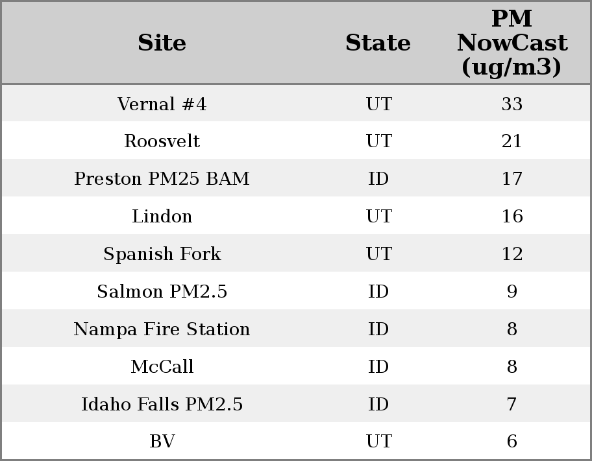This screenshot has width=592, height=461.
Task: Select the Lindon site cell
Action: tap(162, 217)
